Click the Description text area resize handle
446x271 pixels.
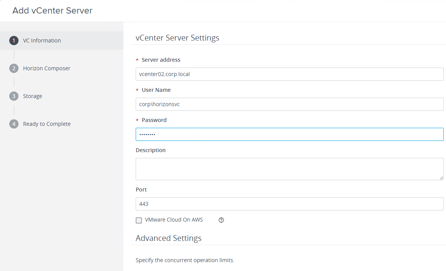441,178
